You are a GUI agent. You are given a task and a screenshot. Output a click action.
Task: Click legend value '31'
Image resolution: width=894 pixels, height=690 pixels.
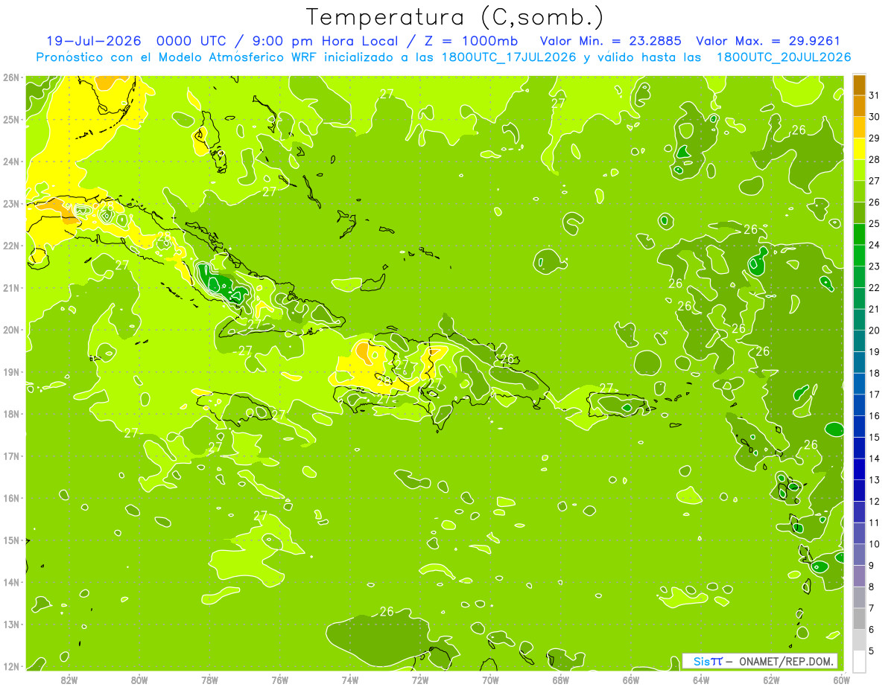(874, 95)
